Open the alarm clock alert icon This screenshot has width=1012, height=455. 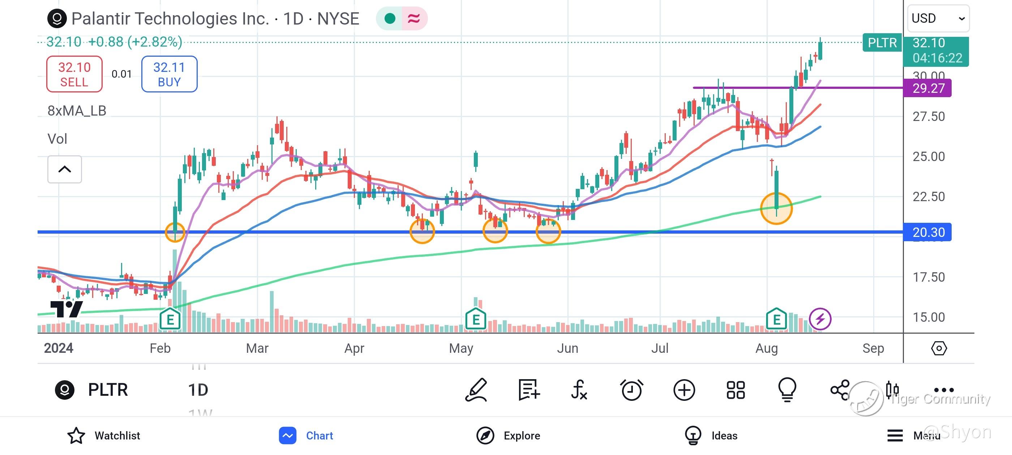tap(632, 390)
